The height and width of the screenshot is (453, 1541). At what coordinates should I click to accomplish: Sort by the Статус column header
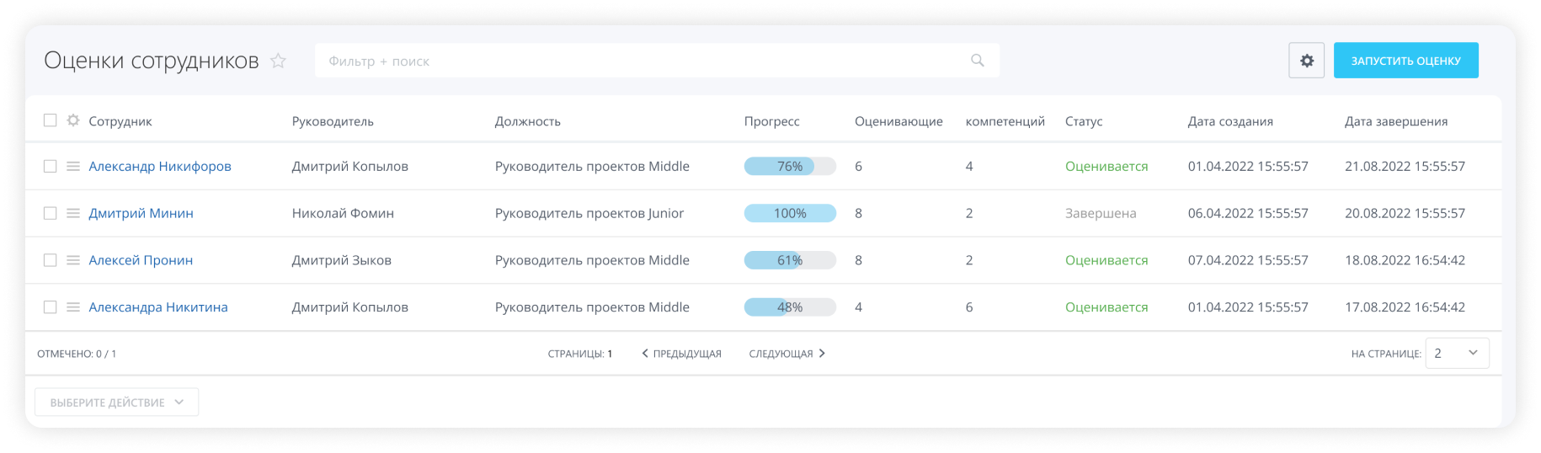point(1083,121)
